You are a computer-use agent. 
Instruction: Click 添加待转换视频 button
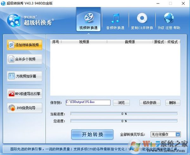coord(24,45)
